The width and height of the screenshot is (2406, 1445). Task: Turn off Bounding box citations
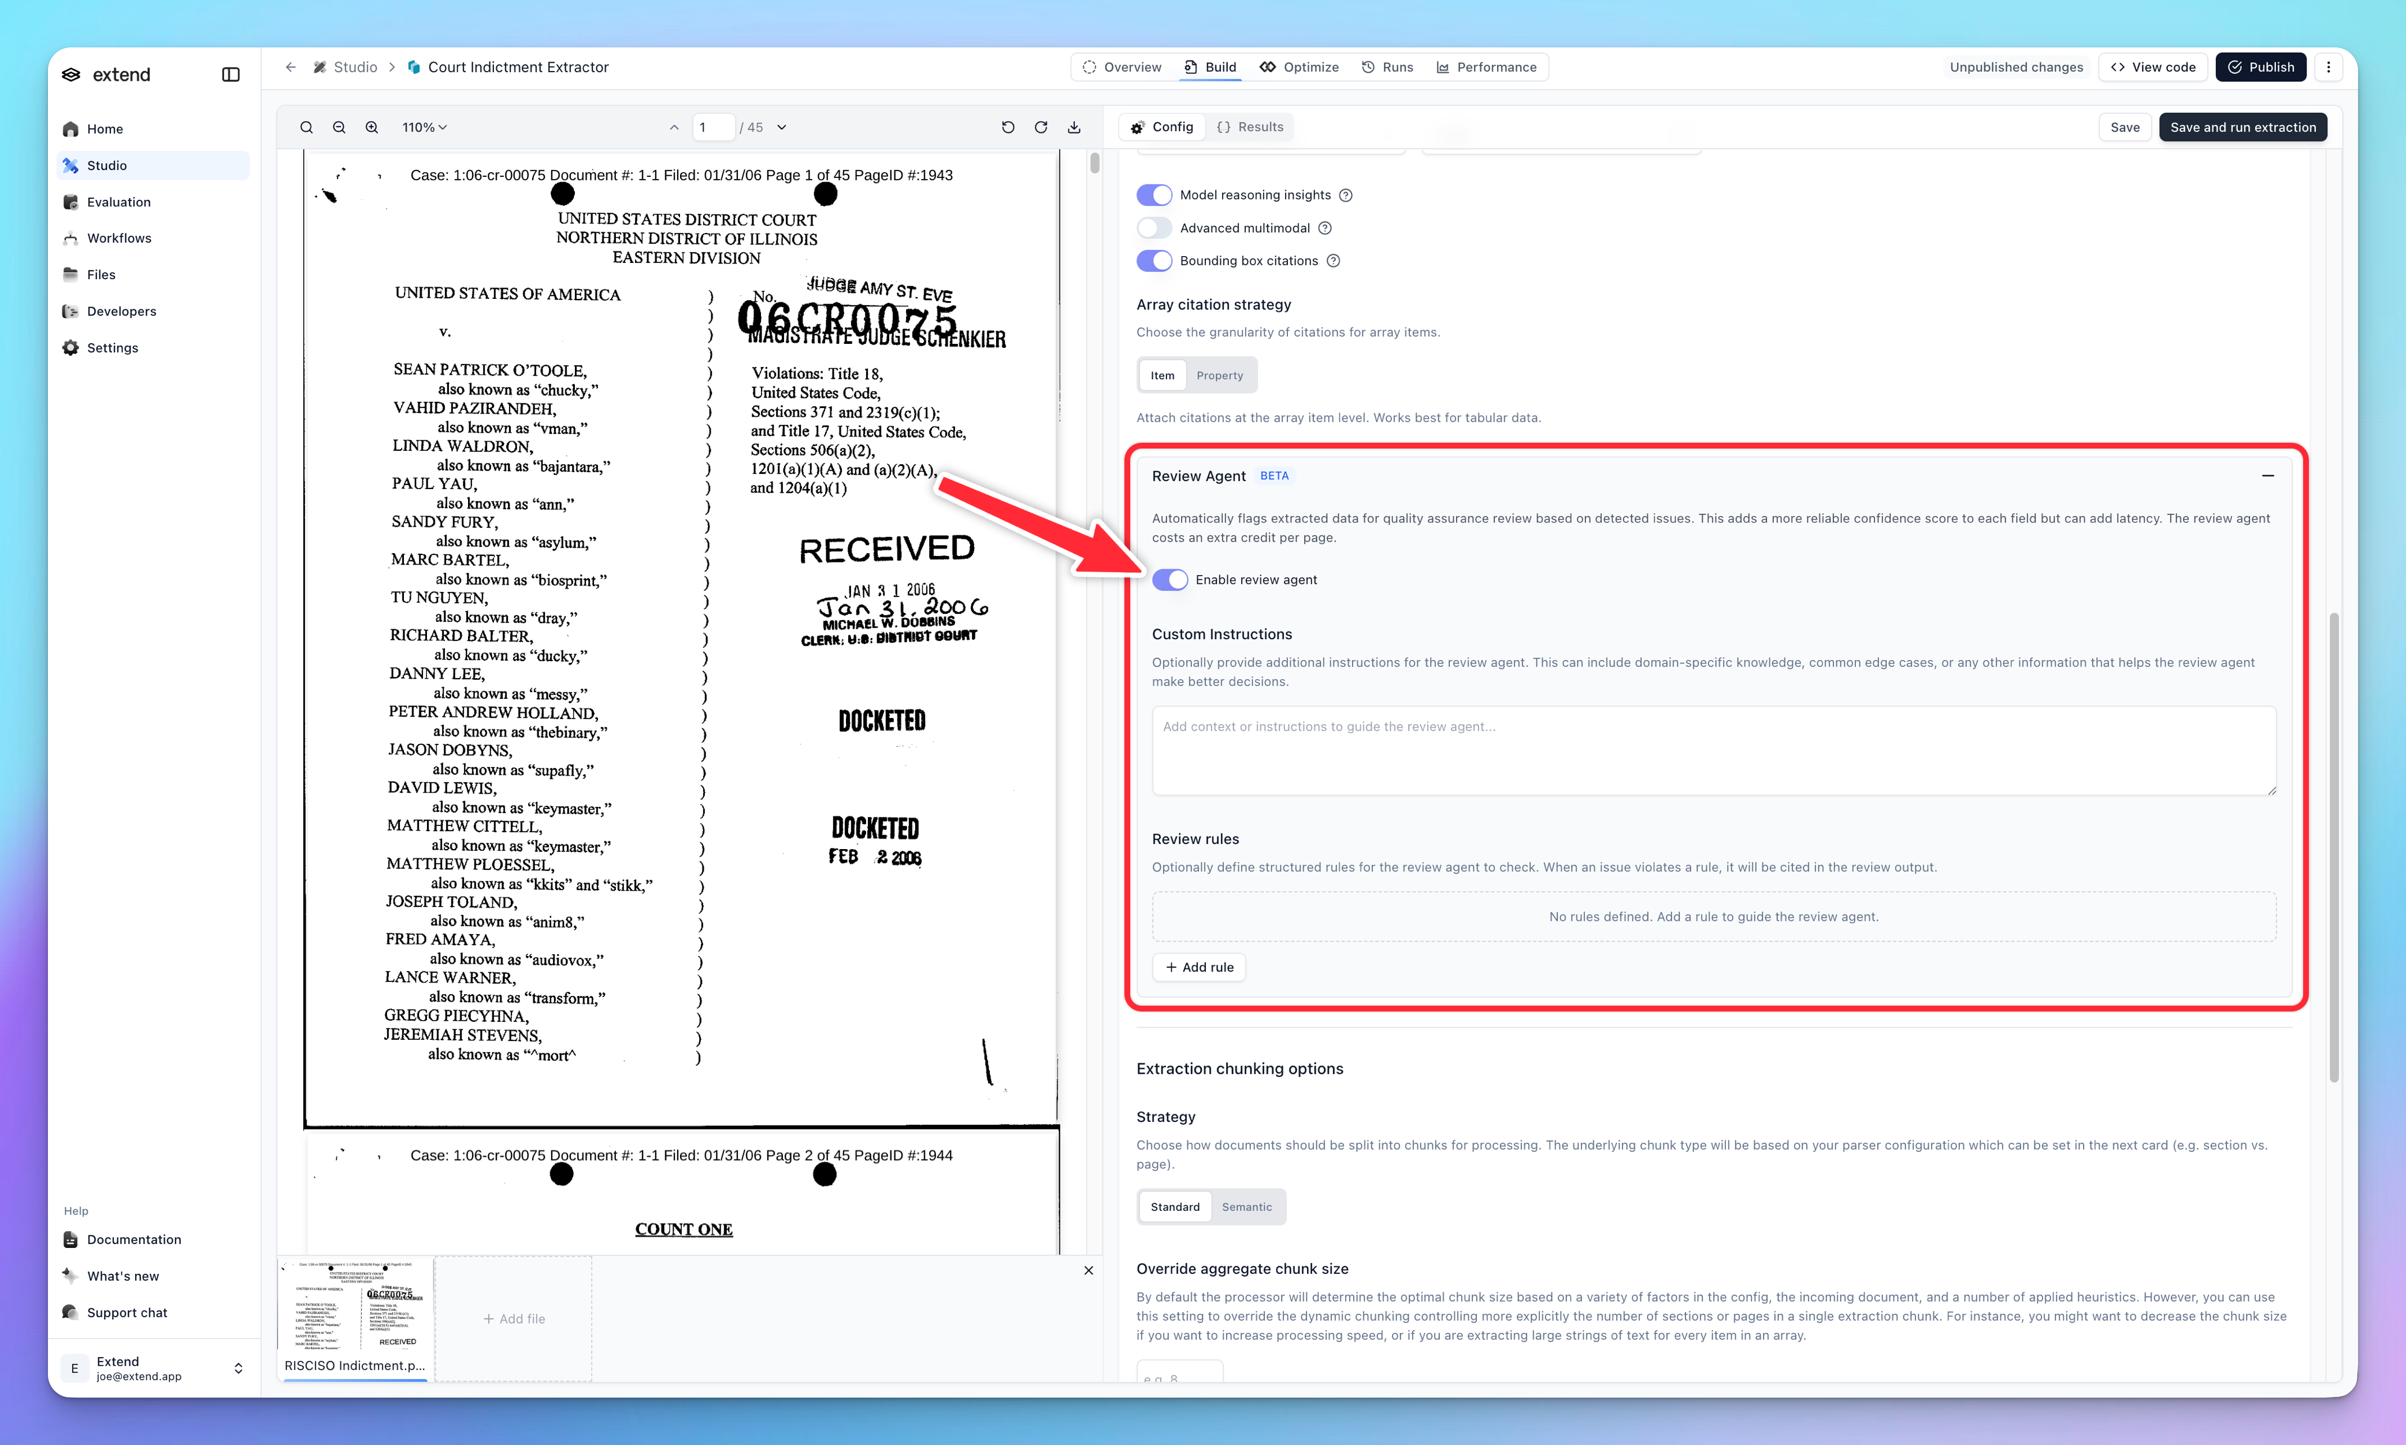1153,261
